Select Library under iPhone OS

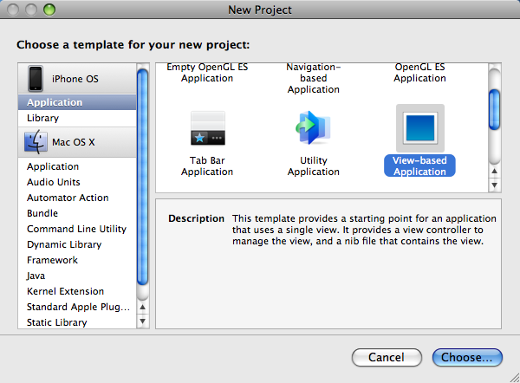coord(43,118)
